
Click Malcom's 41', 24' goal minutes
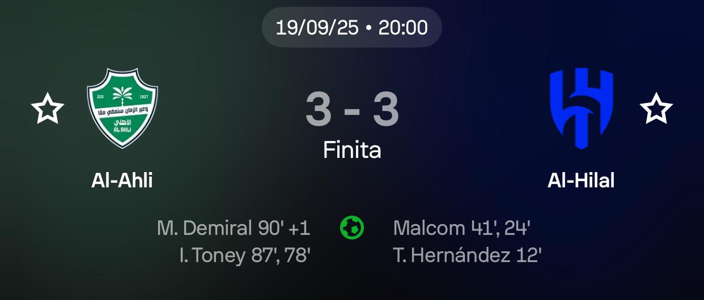click(501, 228)
